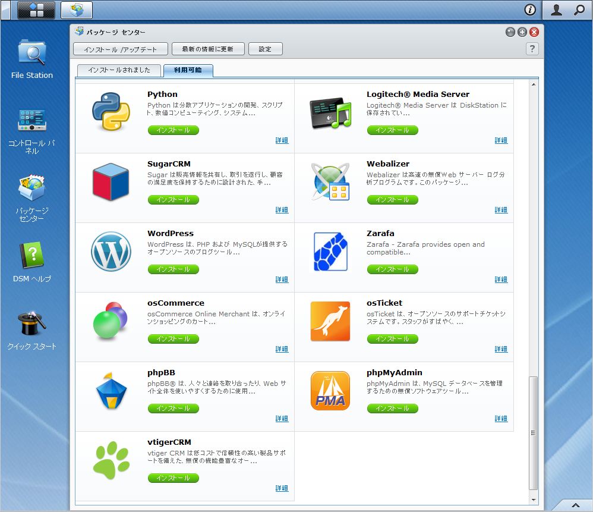Click the phpMyAdmin PMA icon
This screenshot has height=512, width=593.
coord(330,391)
